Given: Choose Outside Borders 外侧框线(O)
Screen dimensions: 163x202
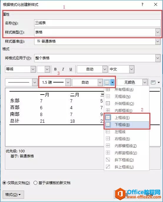Looking at the screenshot, I should [127, 103].
